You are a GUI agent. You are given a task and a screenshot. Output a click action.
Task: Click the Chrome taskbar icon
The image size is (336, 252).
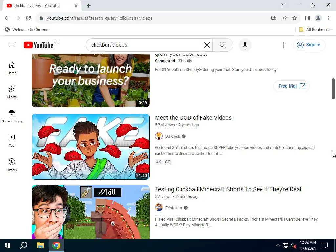56,245
